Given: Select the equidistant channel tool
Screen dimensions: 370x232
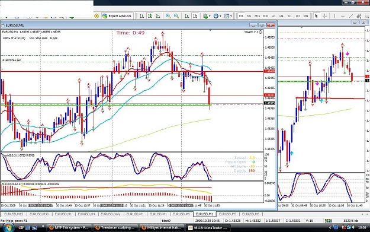Looking at the screenshot, I should pos(359,16).
